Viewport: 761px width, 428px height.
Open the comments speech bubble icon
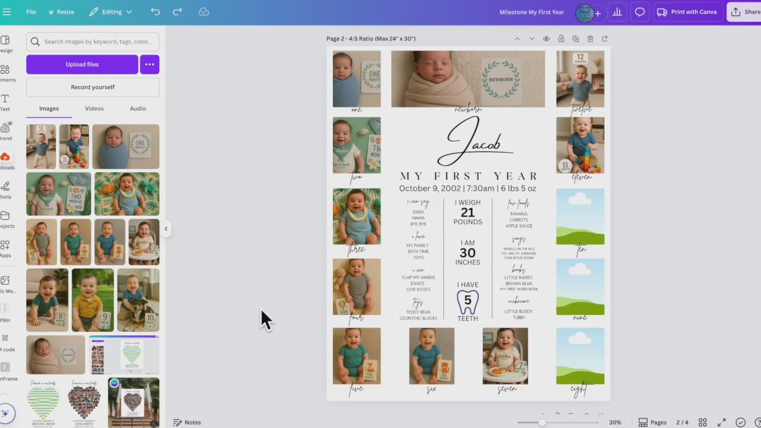coord(640,12)
